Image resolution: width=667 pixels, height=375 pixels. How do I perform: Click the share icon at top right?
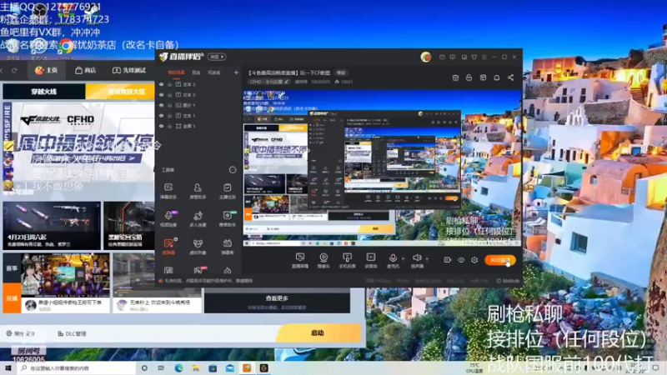[x=510, y=77]
